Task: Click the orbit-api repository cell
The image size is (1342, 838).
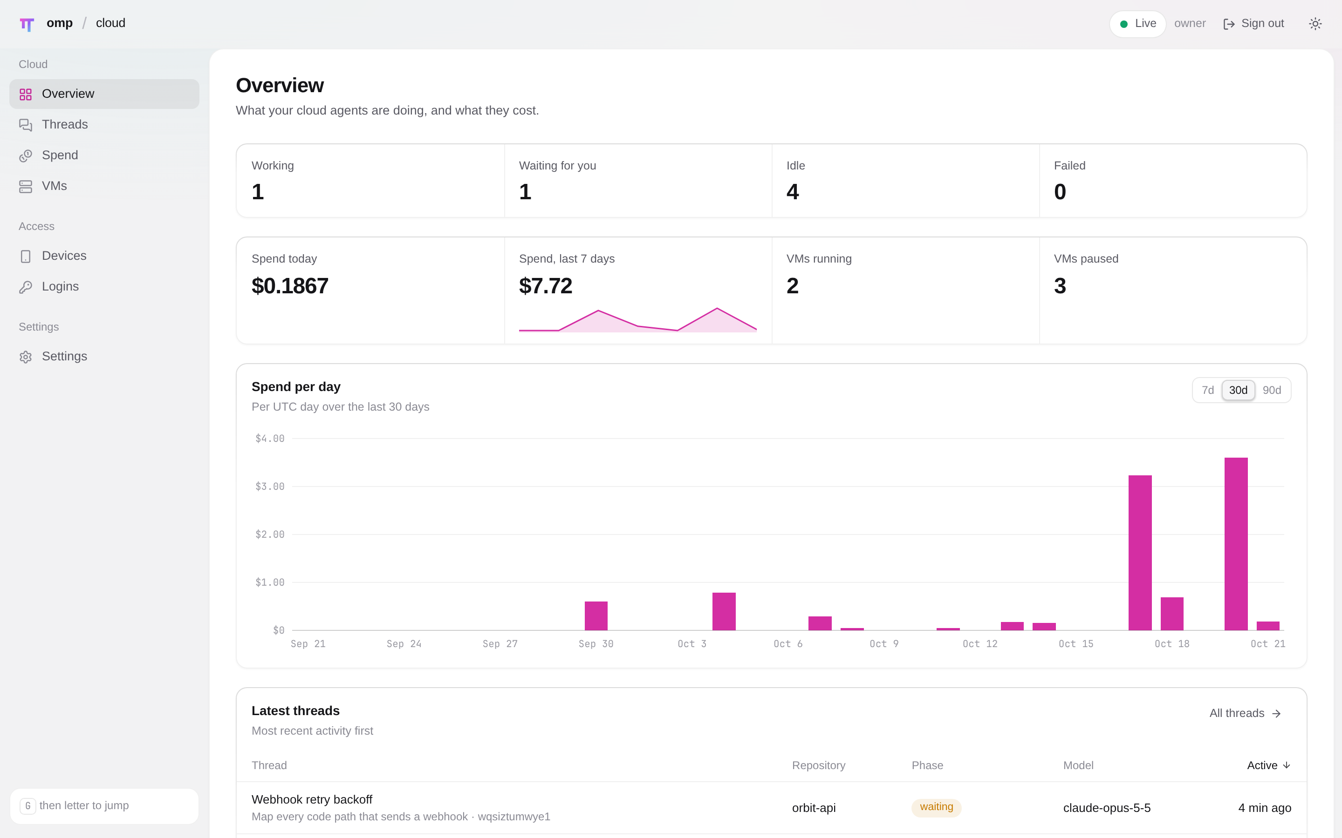Action: pos(814,808)
